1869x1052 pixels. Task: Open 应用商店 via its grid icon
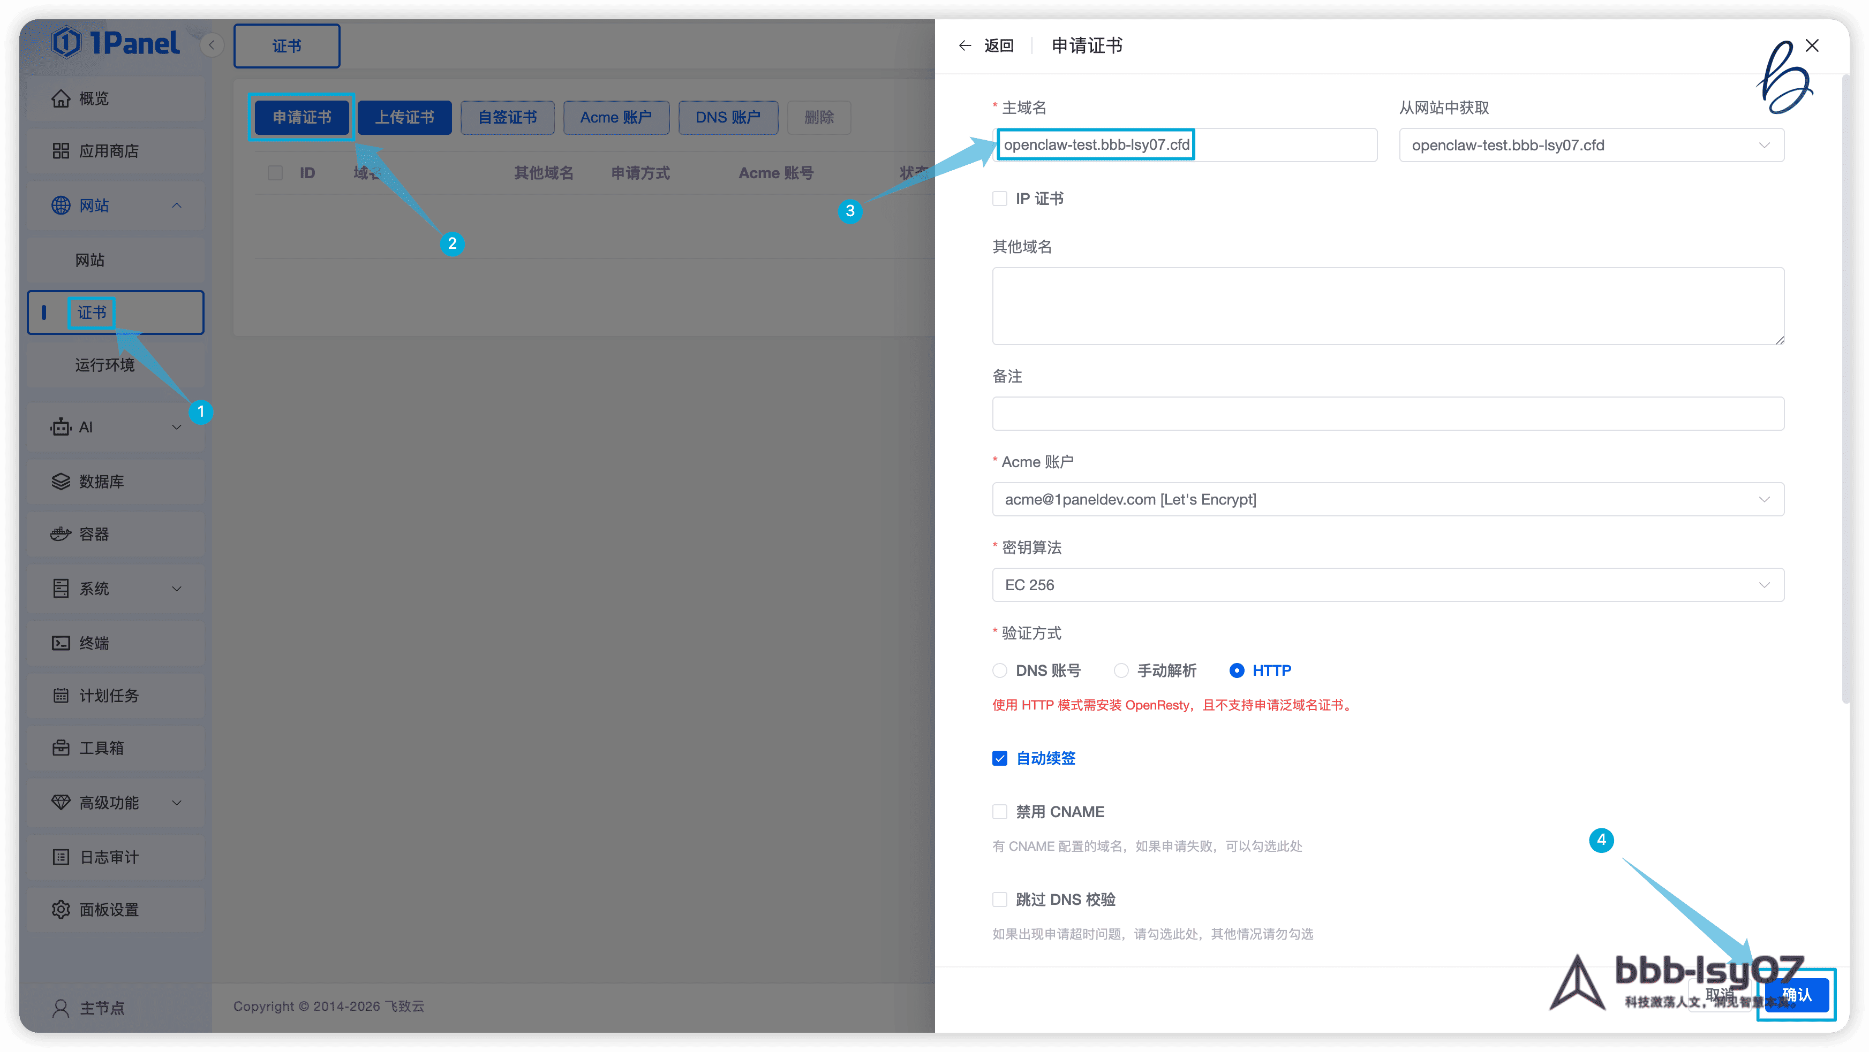tap(61, 151)
